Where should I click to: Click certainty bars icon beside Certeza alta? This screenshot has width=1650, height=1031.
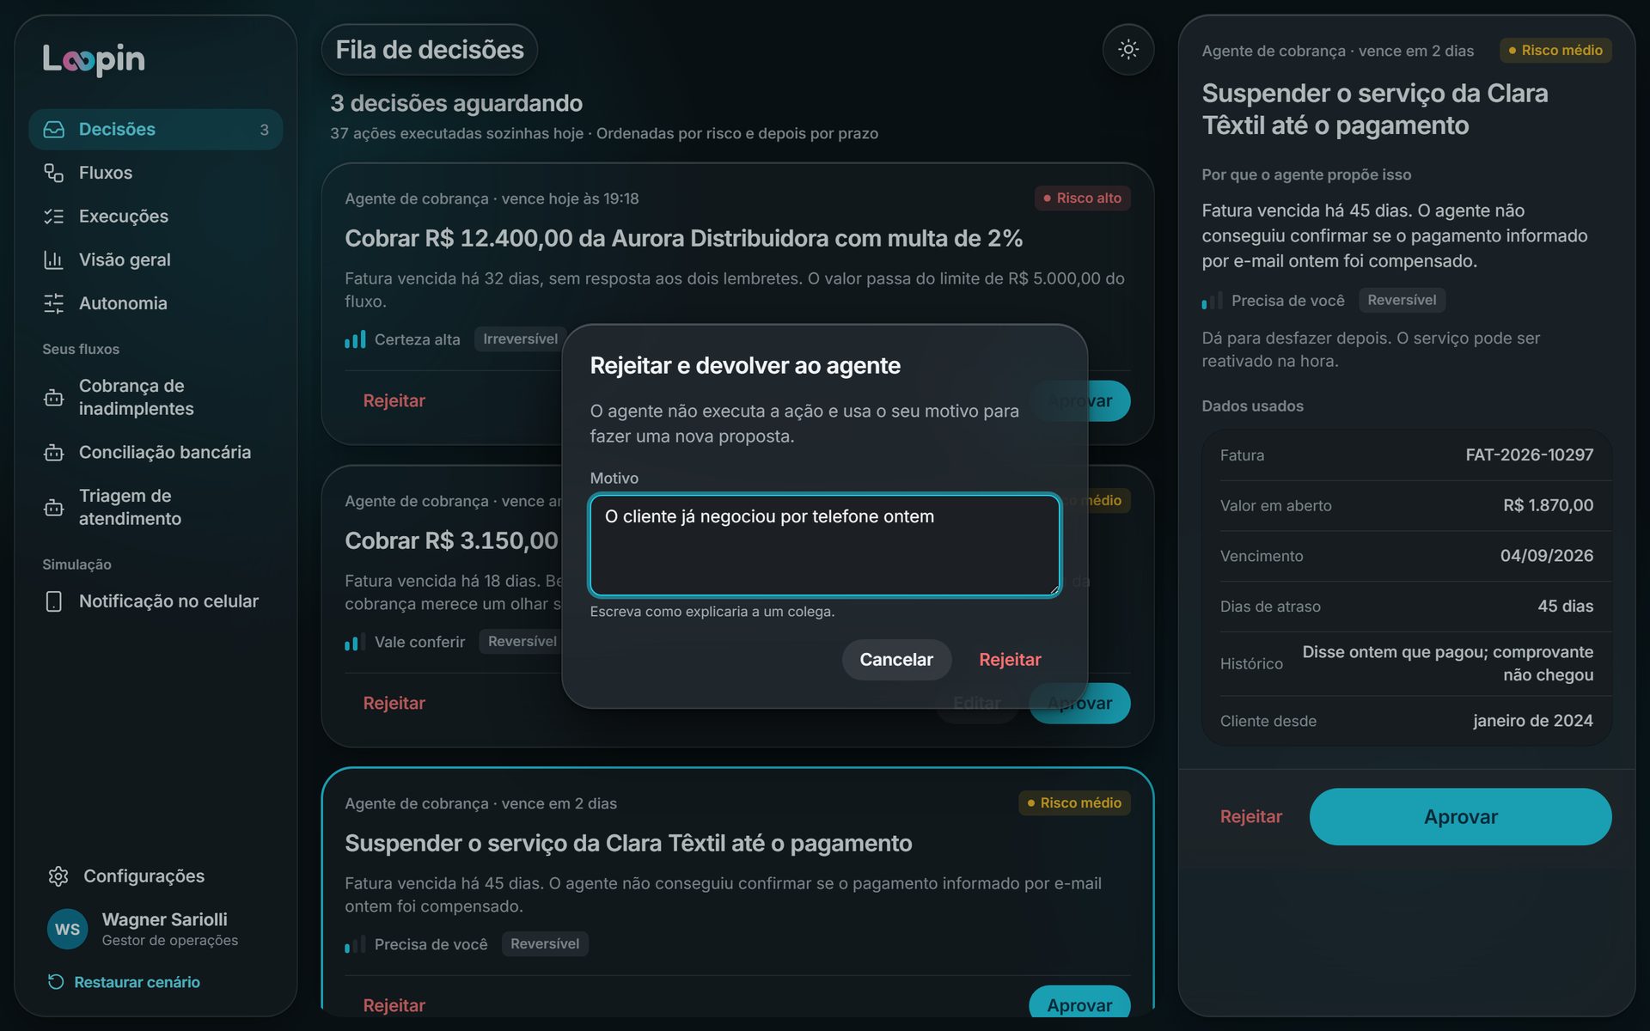(x=355, y=339)
